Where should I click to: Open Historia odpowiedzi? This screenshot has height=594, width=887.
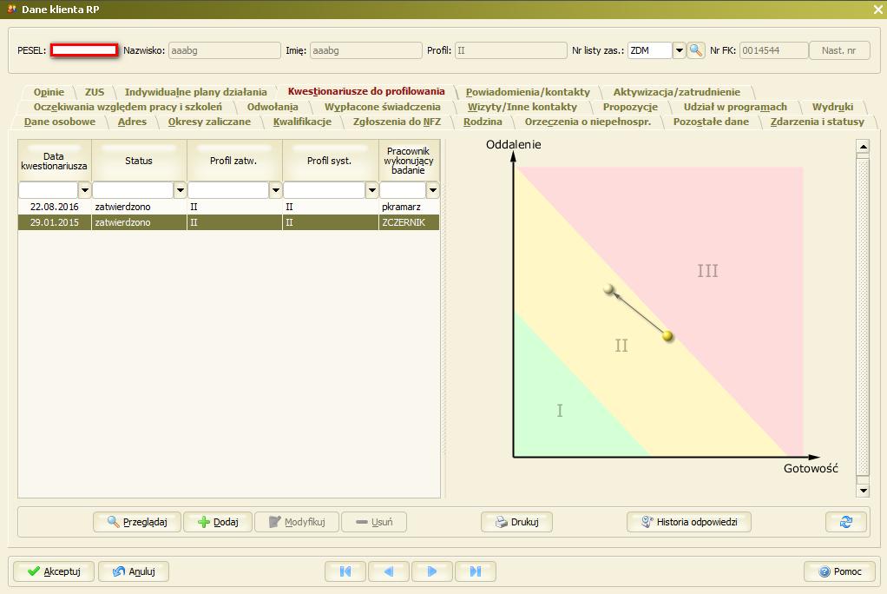point(689,522)
